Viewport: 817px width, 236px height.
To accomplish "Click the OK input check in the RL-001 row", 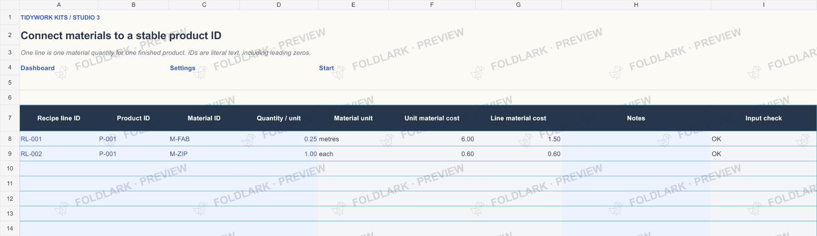I will (764, 139).
